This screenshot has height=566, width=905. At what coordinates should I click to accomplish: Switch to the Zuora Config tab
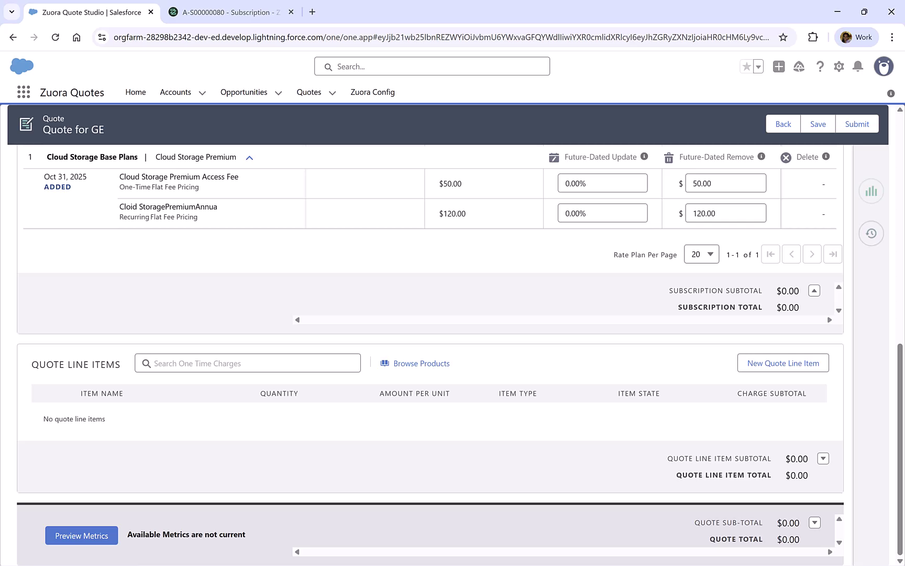372,92
